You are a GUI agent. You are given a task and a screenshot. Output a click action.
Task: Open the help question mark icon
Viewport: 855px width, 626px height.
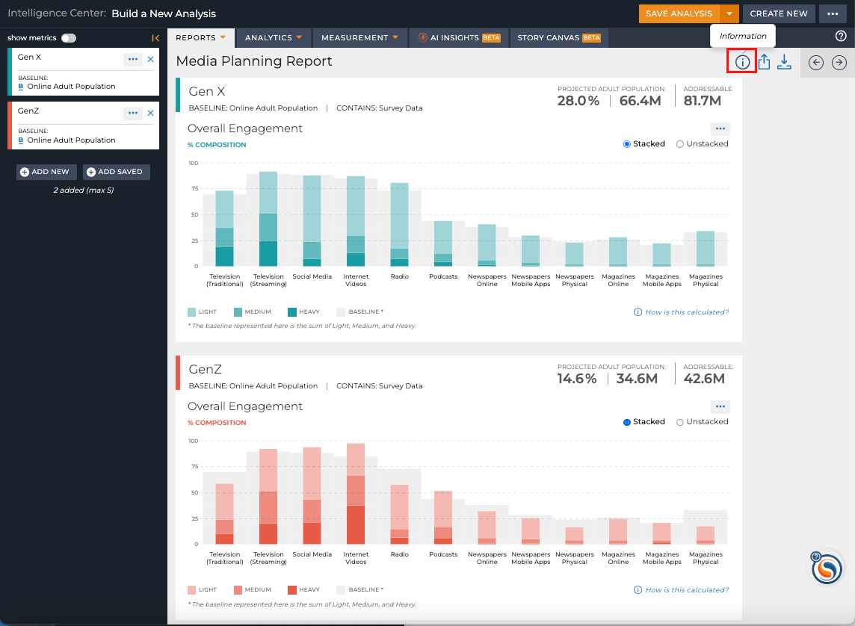pos(841,36)
